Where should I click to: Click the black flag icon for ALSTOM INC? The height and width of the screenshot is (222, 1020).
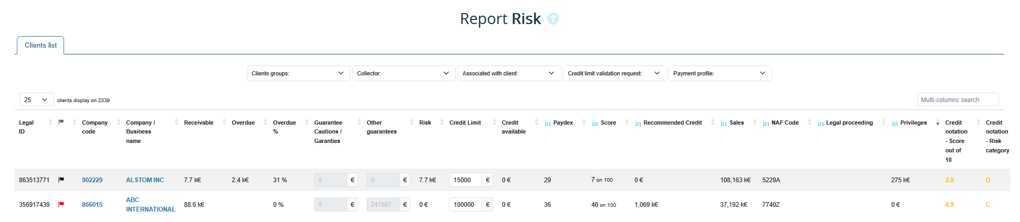click(x=61, y=180)
